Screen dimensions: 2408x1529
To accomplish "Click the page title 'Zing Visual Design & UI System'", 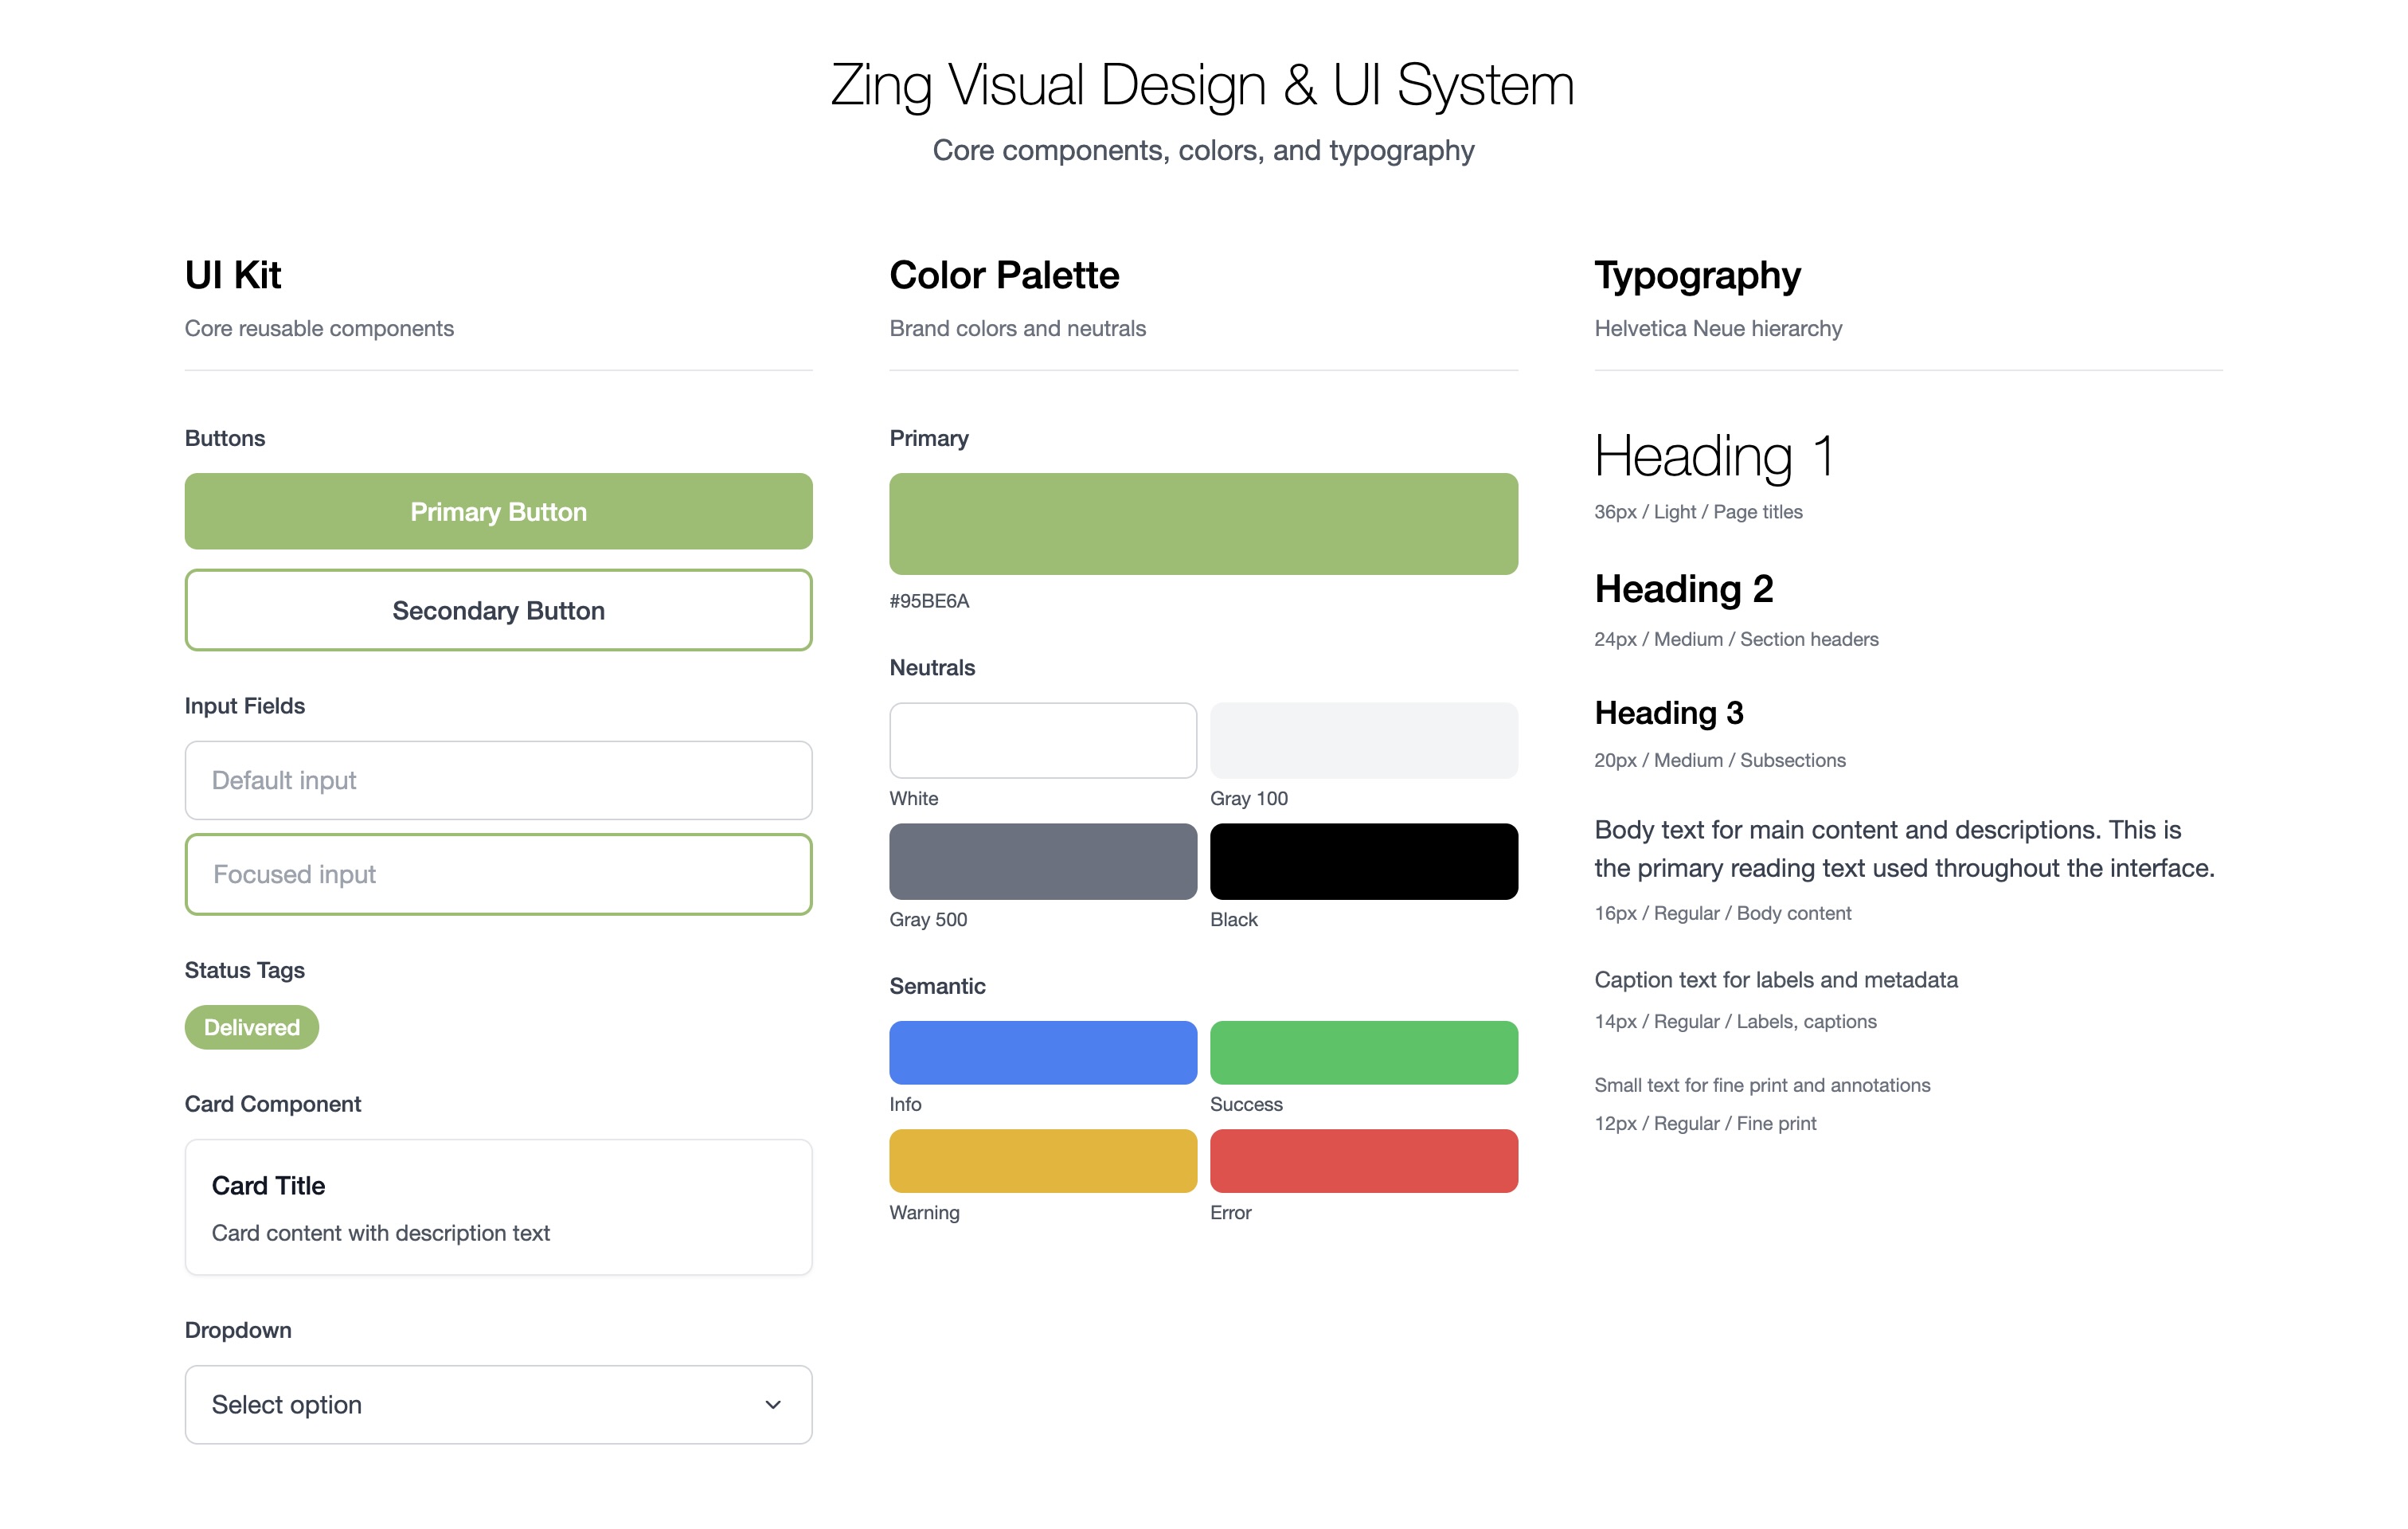I will (1203, 85).
